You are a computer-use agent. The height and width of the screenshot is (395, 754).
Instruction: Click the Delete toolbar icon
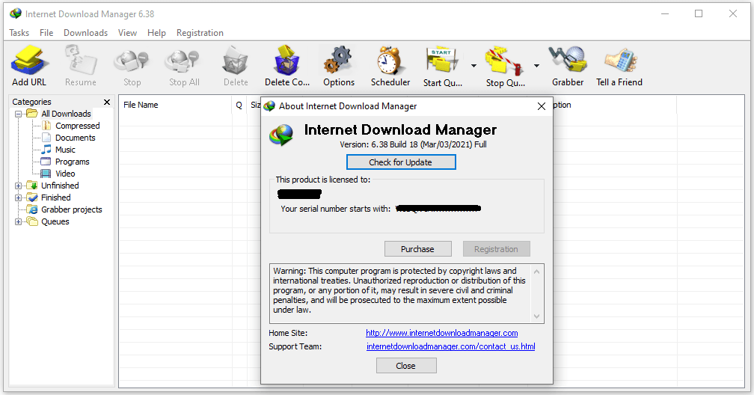(x=235, y=61)
